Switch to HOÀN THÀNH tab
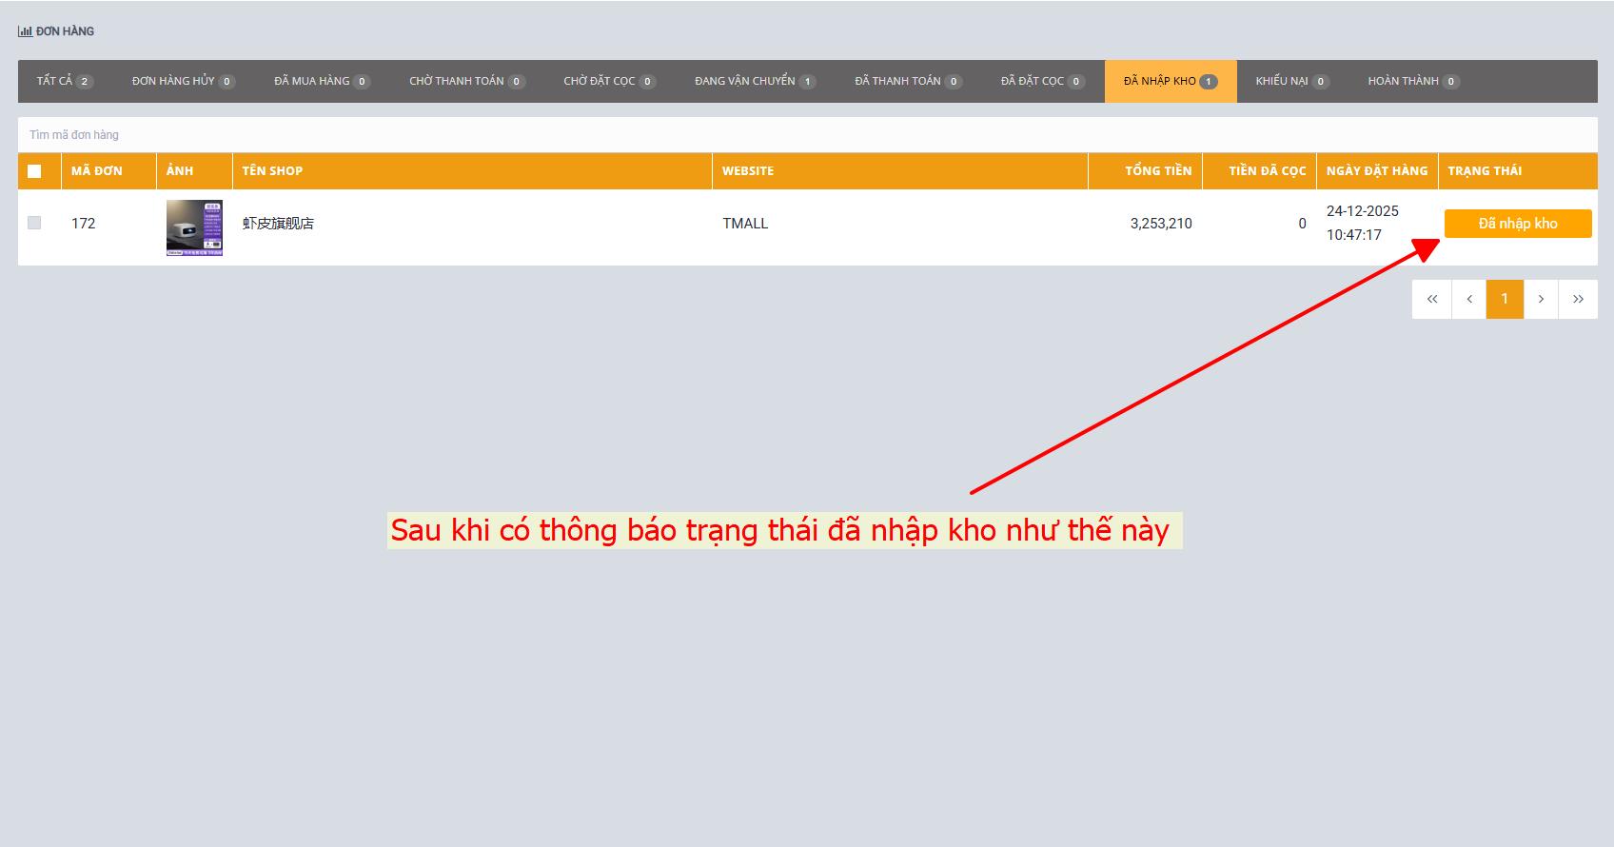 coord(1413,81)
